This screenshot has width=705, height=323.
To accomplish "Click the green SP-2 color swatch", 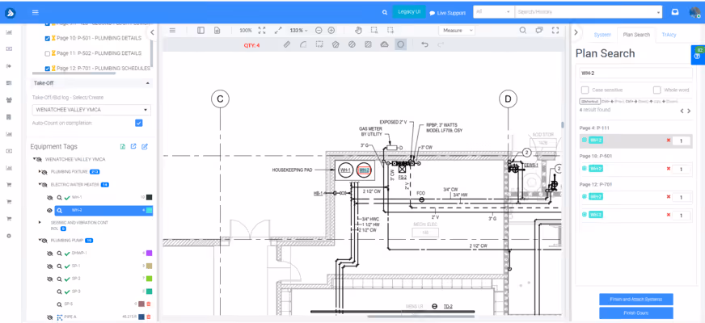I will (150, 279).
